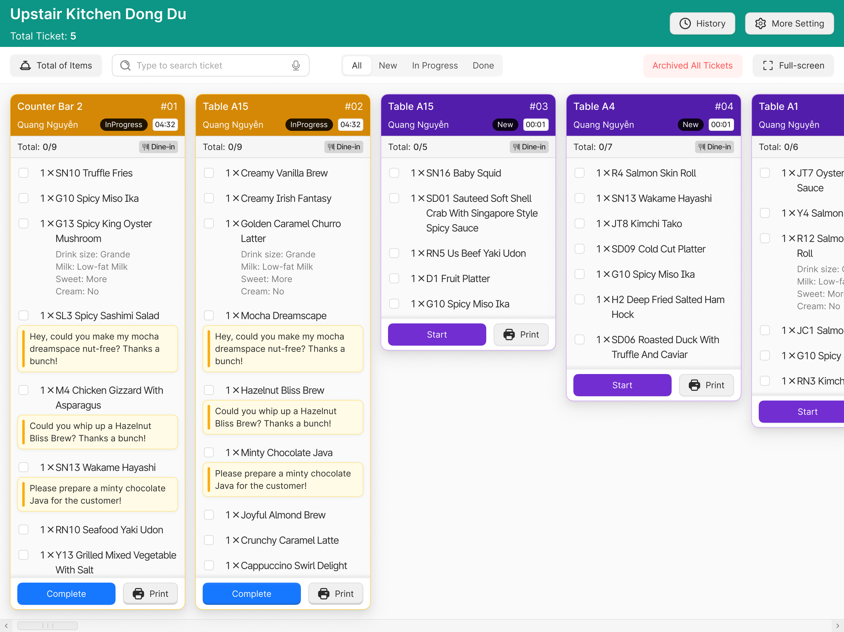Complete ticket #02 Table A15
Screen dimensions: 844x632
click(252, 593)
